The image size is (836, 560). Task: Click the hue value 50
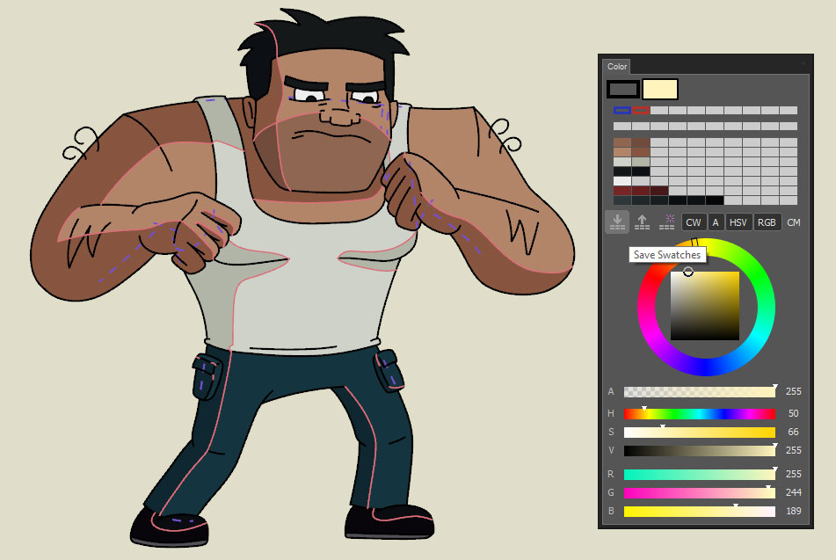(793, 413)
